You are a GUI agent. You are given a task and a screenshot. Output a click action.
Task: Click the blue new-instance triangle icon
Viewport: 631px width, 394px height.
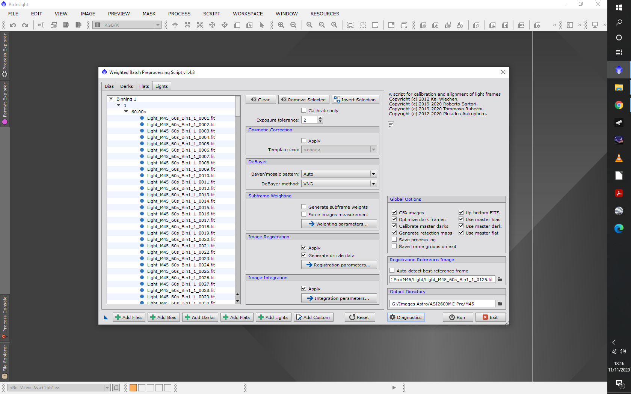pyautogui.click(x=106, y=317)
